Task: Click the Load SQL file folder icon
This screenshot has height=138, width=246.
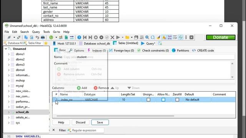Action: point(127,38)
